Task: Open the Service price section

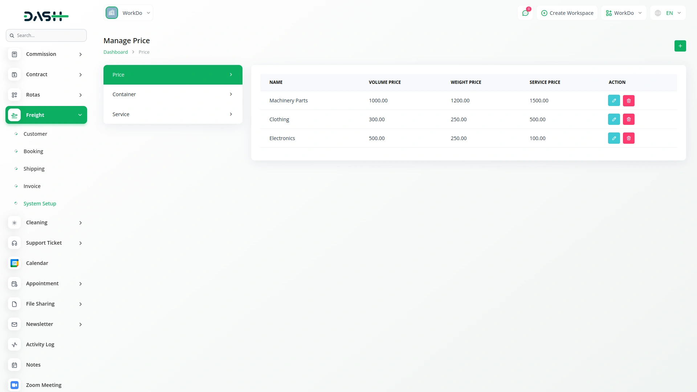Action: pyautogui.click(x=173, y=114)
